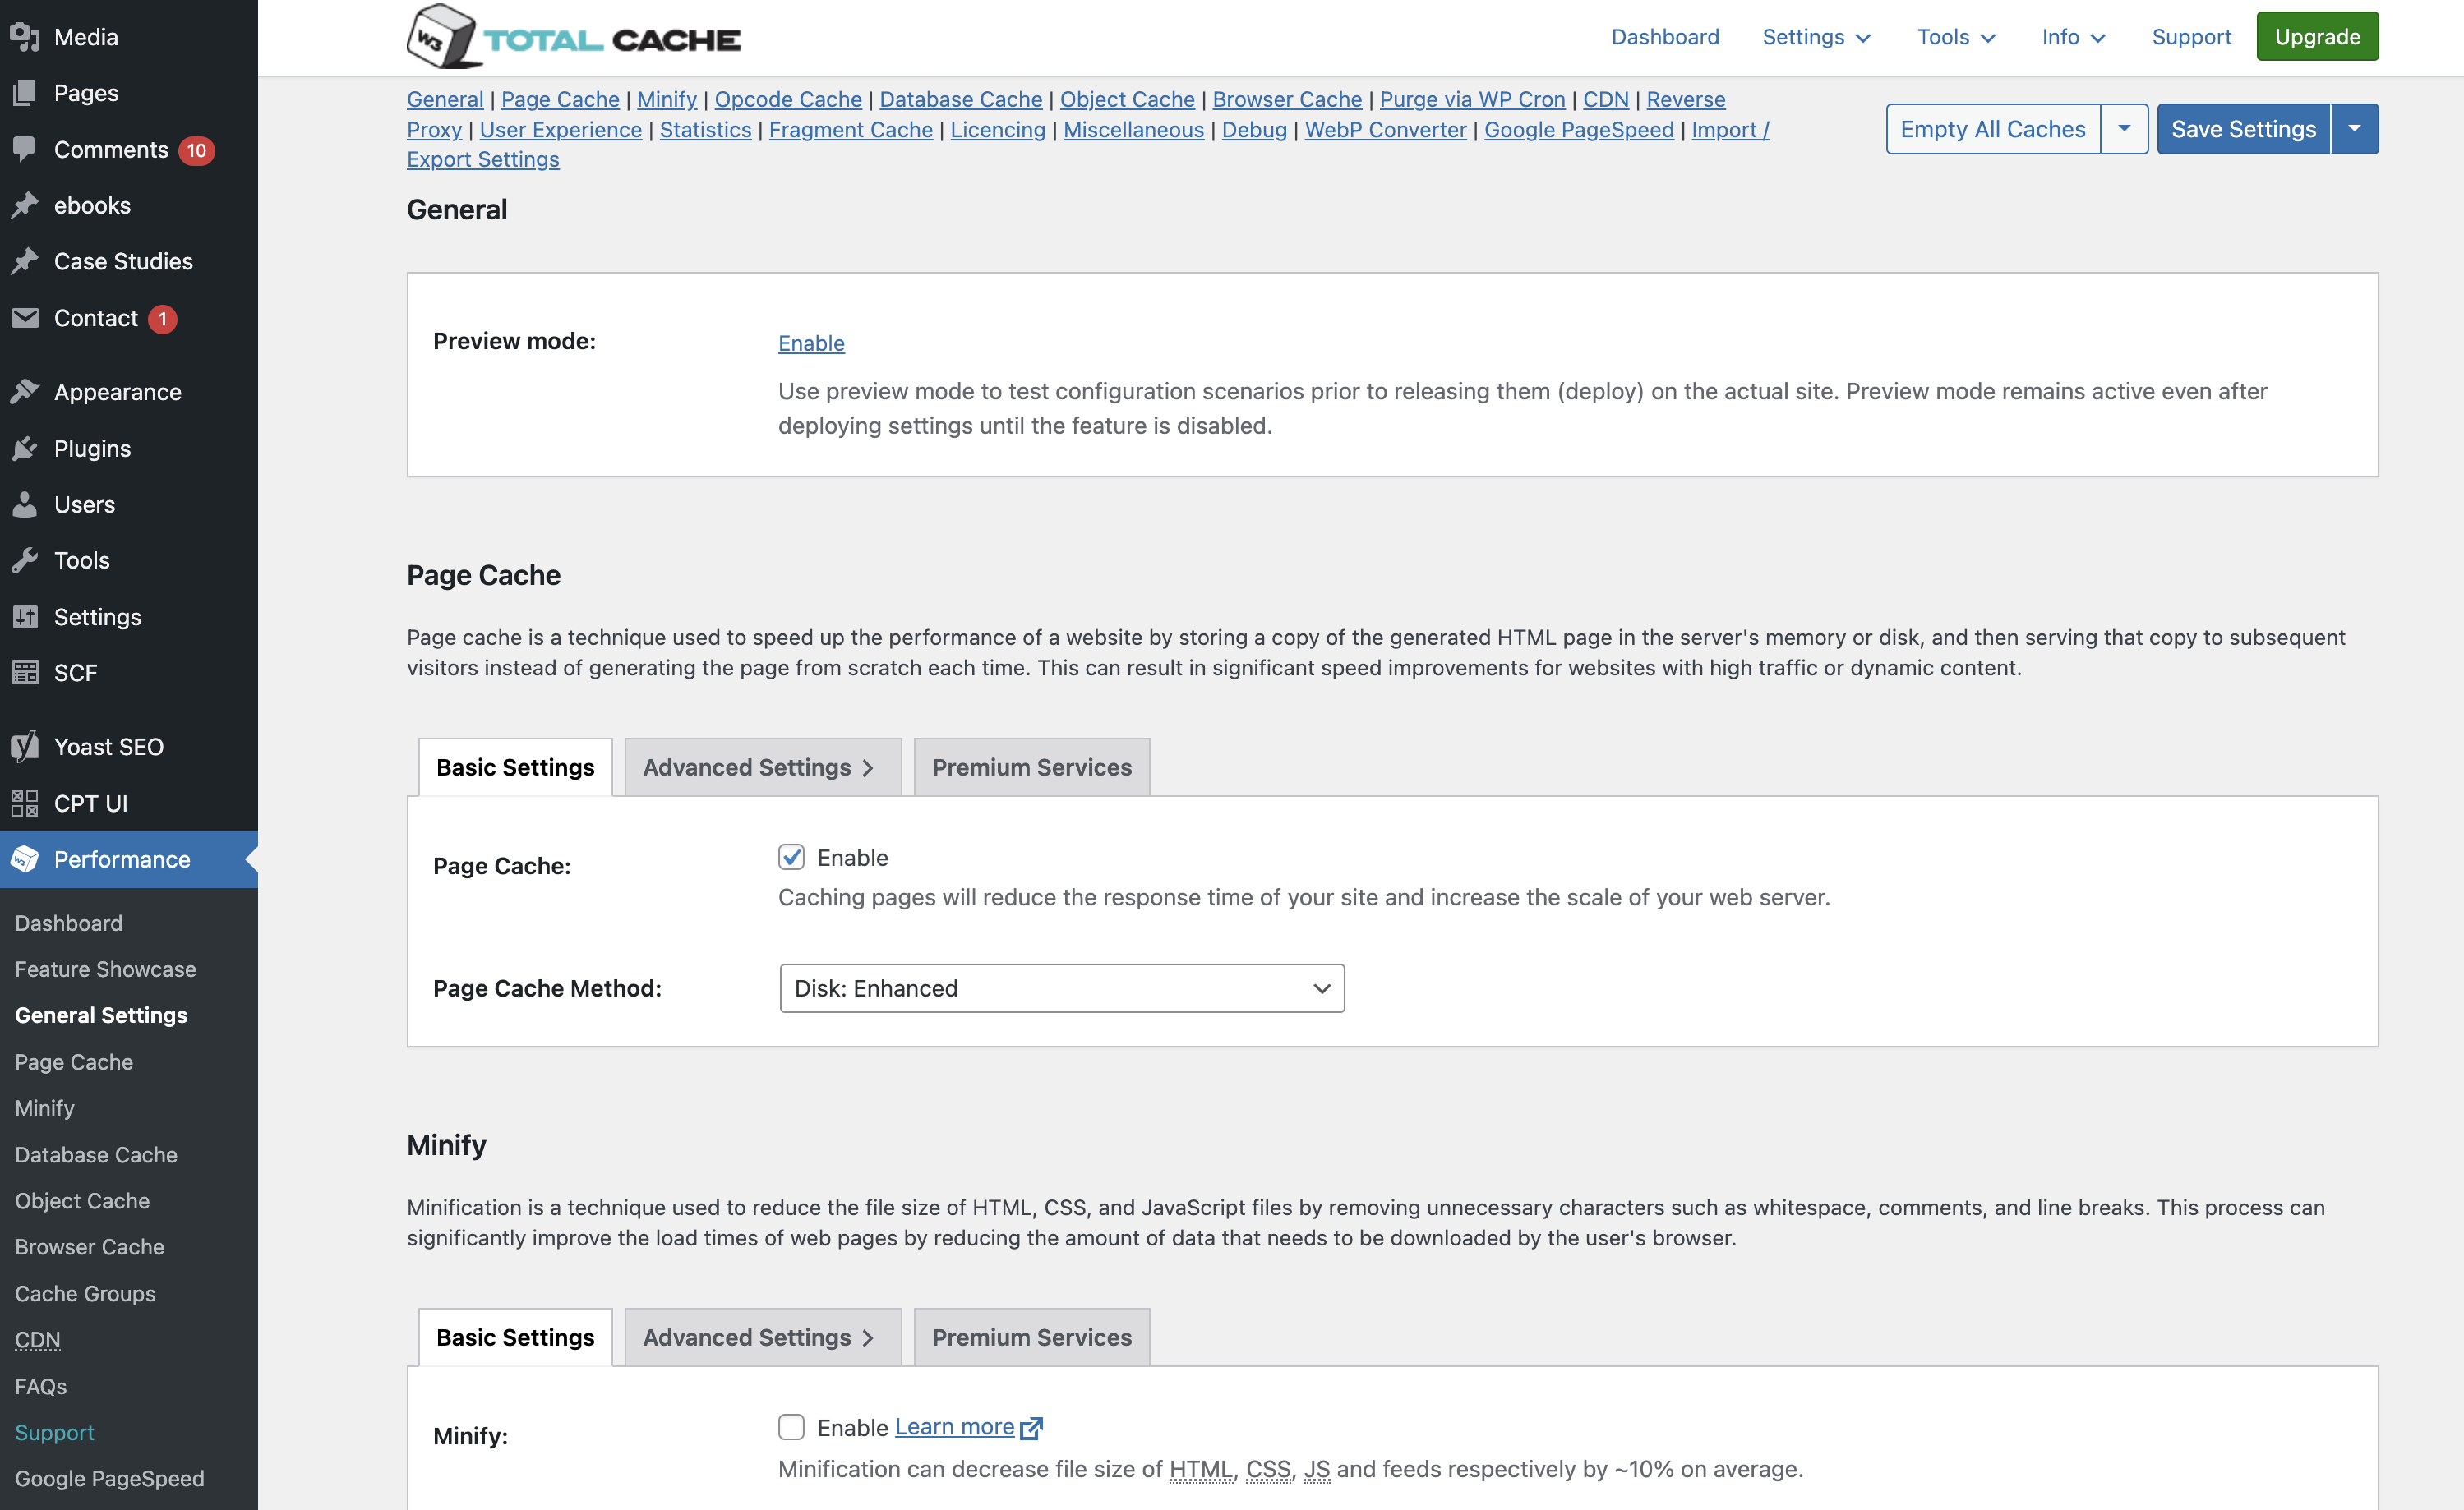Viewport: 2464px width, 1510px height.
Task: Switch to Premium Services tab
Action: 1031,766
